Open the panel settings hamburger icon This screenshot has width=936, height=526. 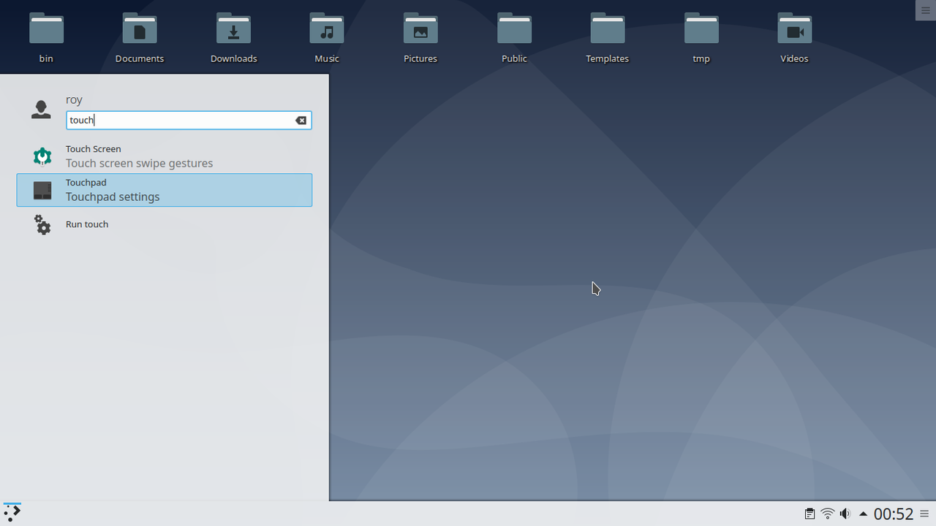tap(926, 514)
